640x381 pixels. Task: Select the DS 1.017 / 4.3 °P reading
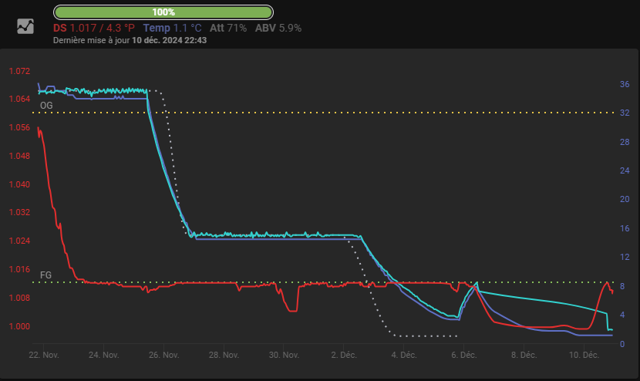tap(93, 28)
